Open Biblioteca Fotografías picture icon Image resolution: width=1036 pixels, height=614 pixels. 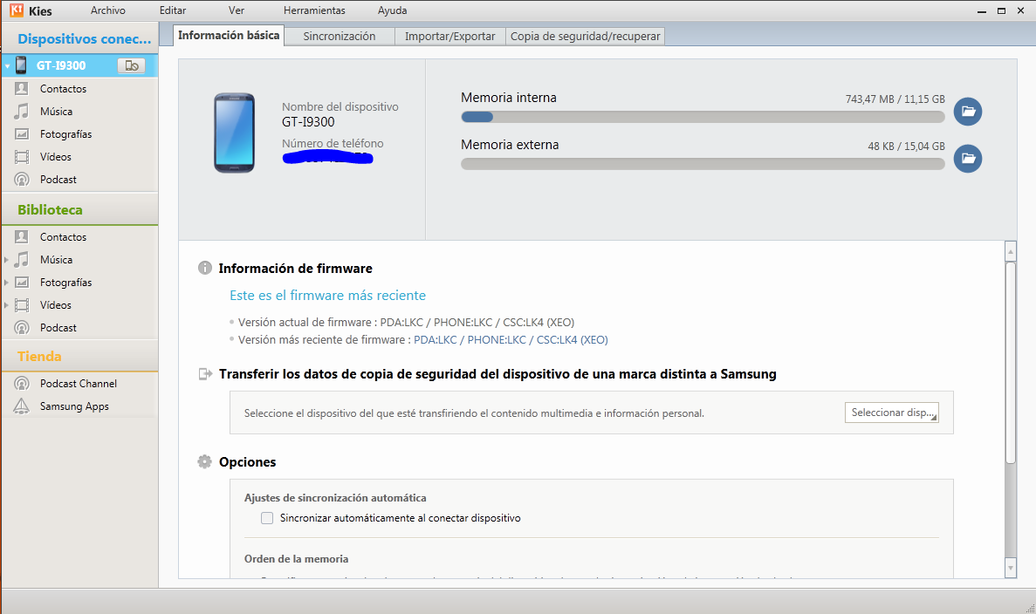22,282
